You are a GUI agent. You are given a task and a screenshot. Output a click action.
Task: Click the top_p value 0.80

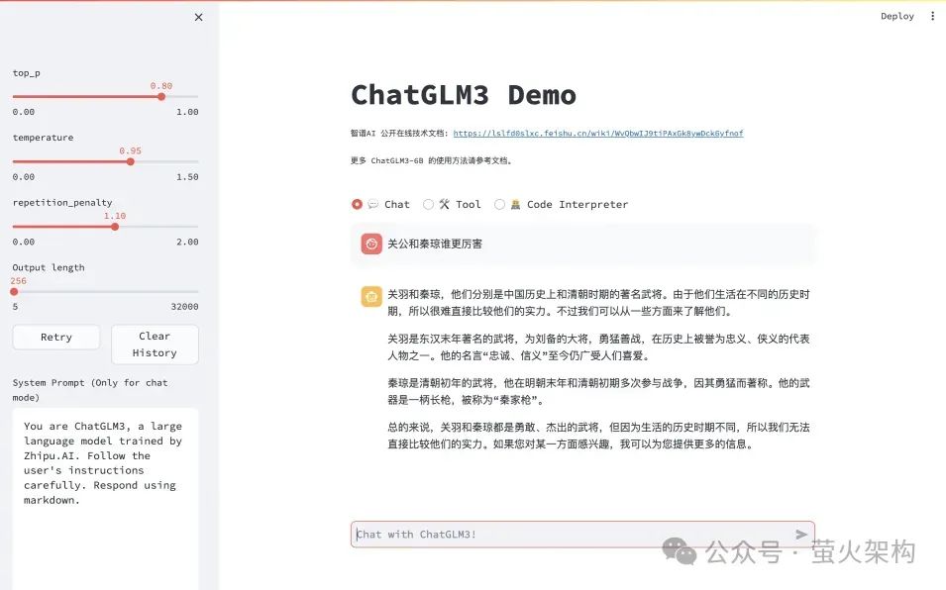coord(161,85)
